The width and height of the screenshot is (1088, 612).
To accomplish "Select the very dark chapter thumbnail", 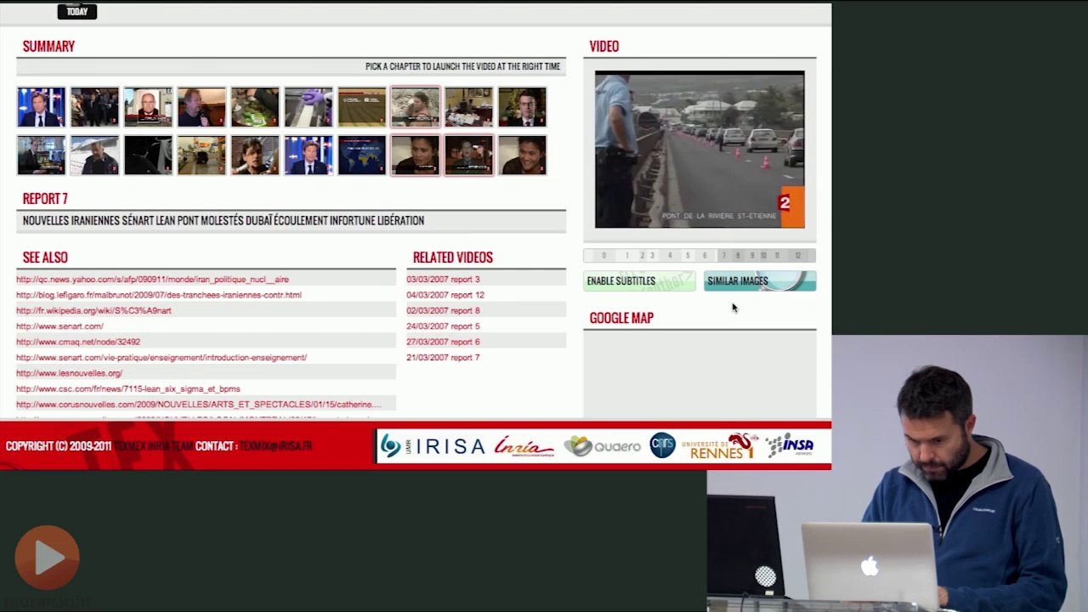I will (148, 156).
